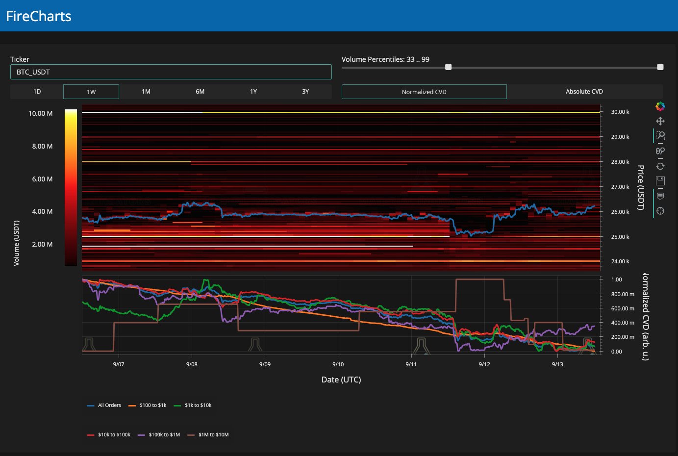Select the 1D timeframe

coord(37,92)
